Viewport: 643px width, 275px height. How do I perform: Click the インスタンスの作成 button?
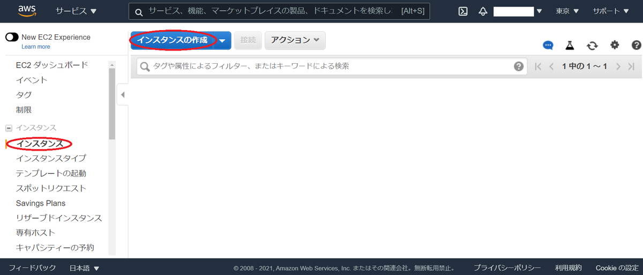click(173, 40)
